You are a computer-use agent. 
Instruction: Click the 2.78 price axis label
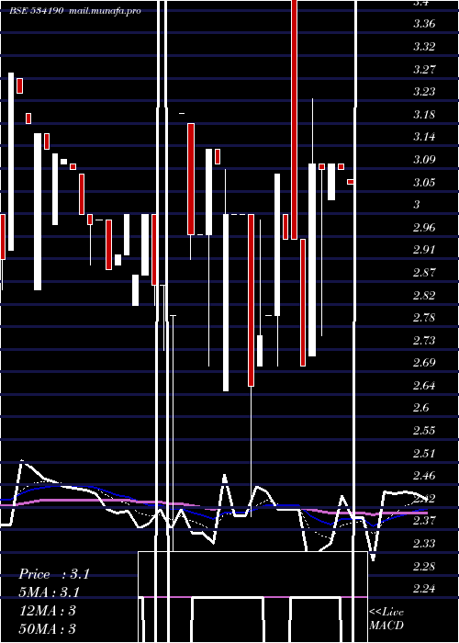pyautogui.click(x=424, y=318)
